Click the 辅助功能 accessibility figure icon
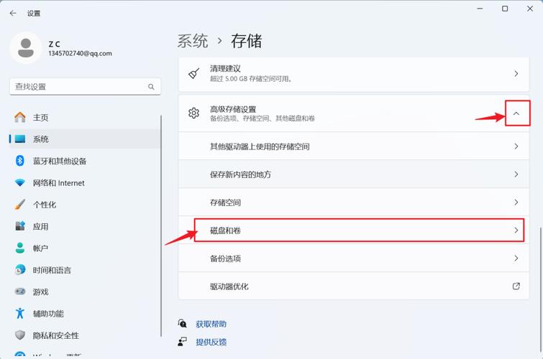The image size is (543, 359). [x=20, y=313]
